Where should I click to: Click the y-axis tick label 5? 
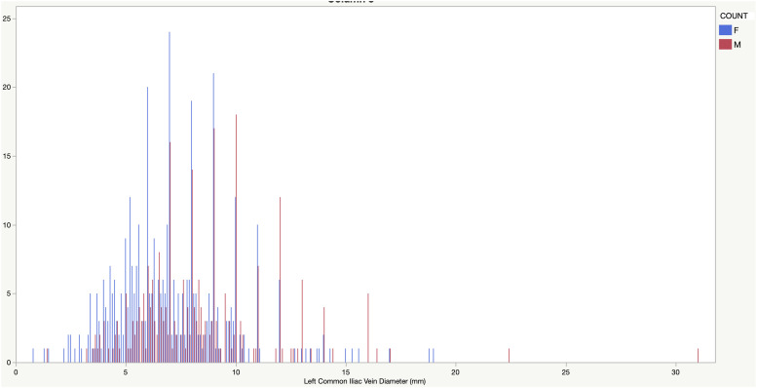pos(9,293)
